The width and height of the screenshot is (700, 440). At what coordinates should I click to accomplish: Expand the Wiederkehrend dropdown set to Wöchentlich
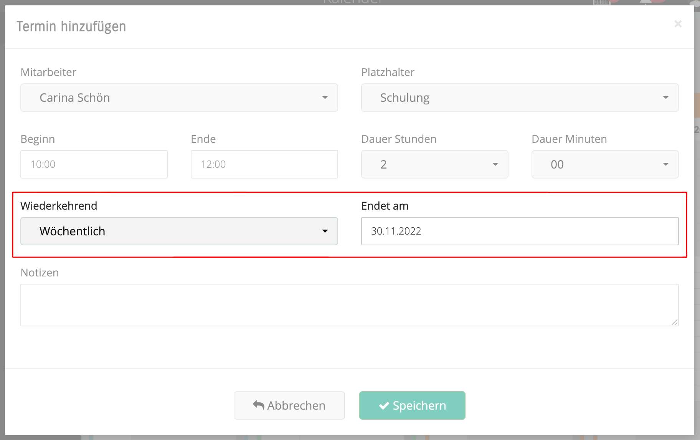179,231
